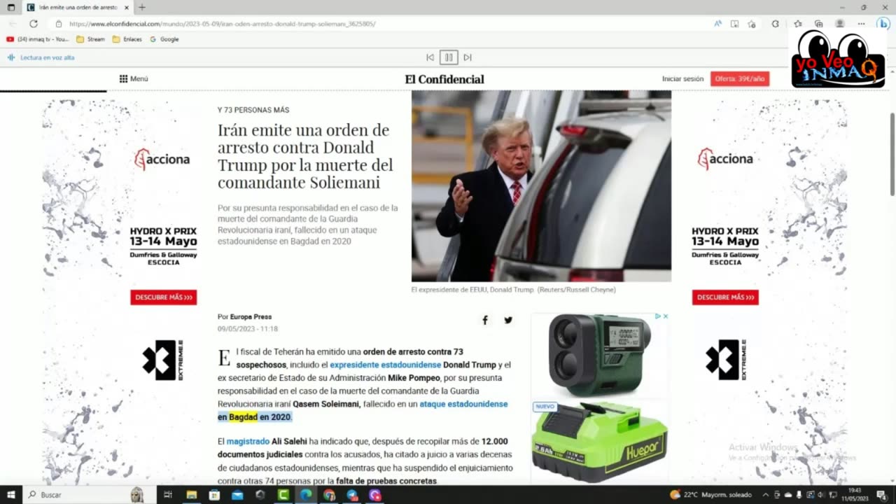Click DESCUBRE MÁS on left Acciona ad

[x=163, y=297]
